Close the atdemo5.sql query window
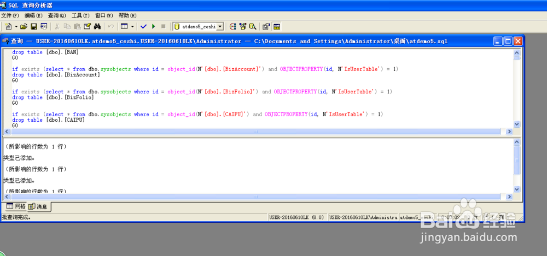 [517, 41]
